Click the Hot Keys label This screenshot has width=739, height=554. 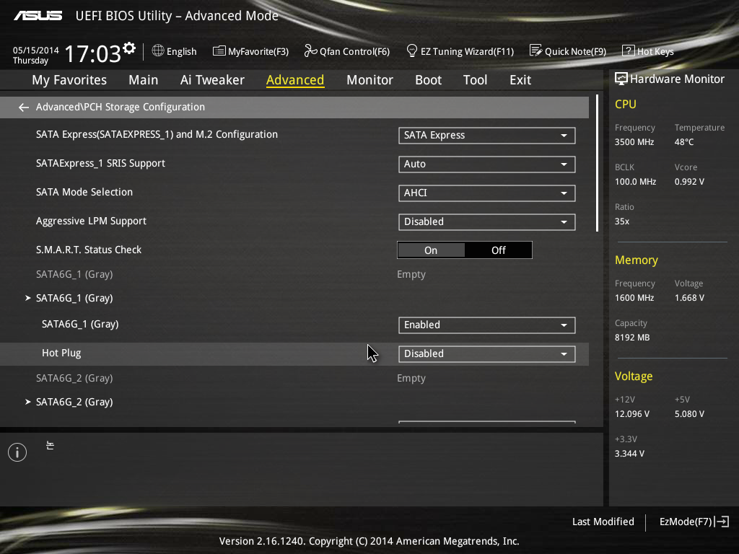(655, 51)
